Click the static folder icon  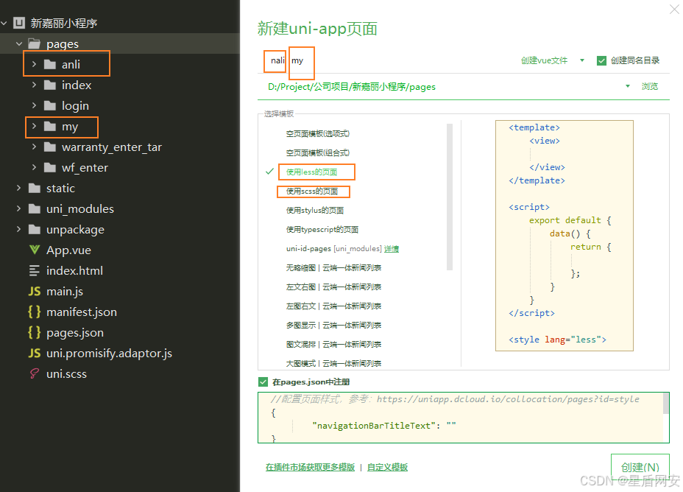pos(35,188)
